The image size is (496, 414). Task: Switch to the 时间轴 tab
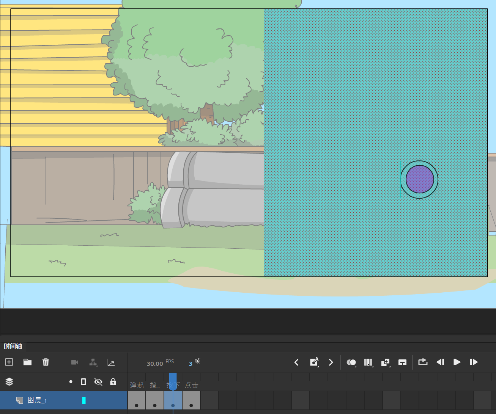click(13, 347)
